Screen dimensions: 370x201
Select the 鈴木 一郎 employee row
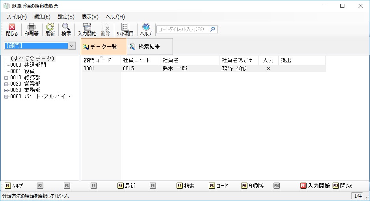pyautogui.click(x=175, y=68)
